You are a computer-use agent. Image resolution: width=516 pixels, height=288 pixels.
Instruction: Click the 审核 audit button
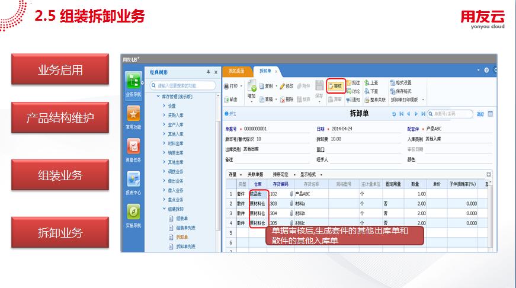(336, 87)
